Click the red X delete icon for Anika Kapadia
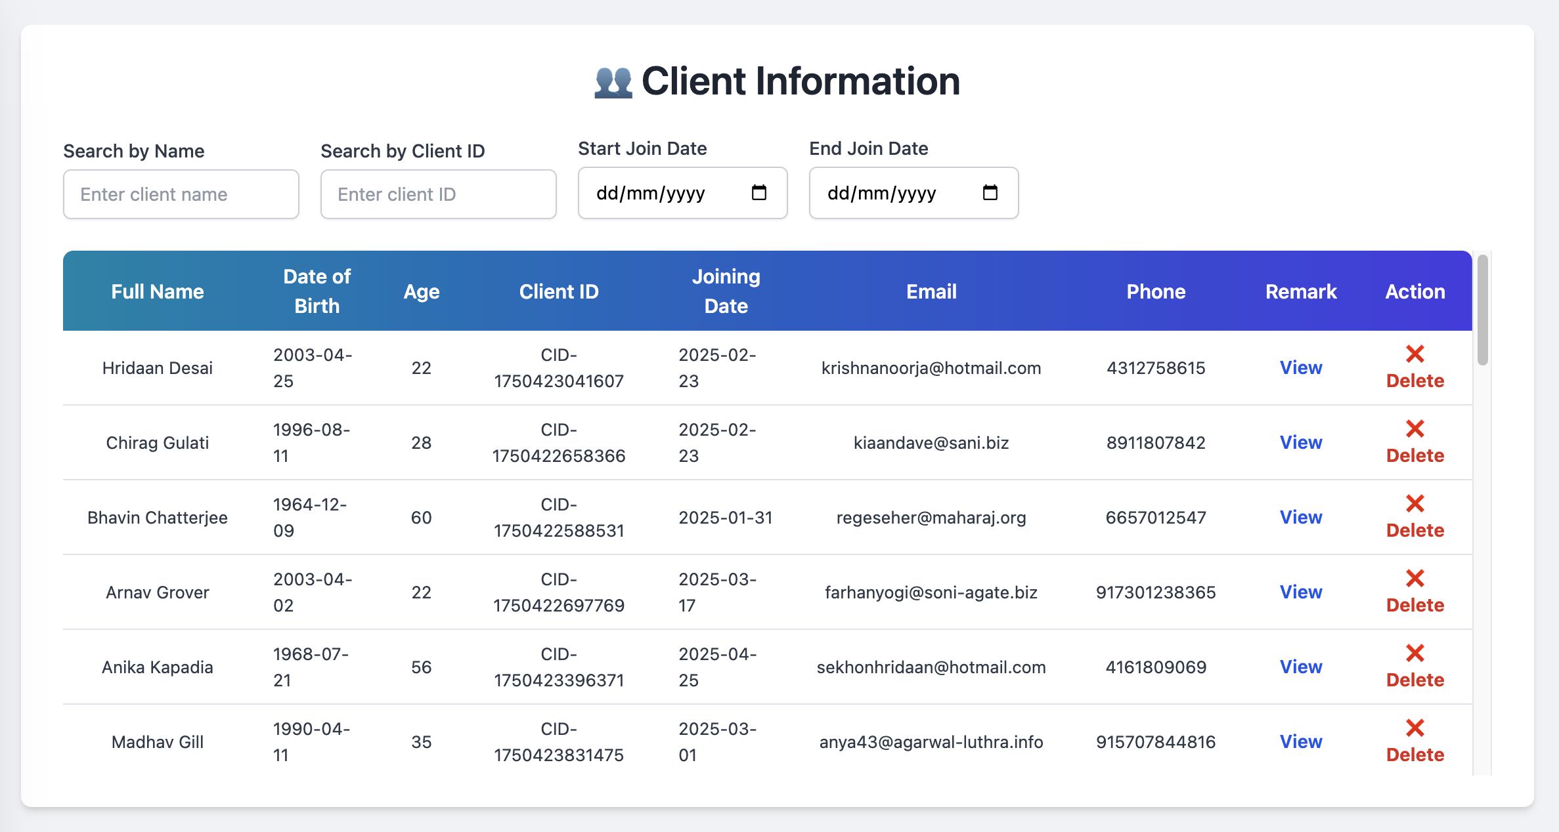Viewport: 1559px width, 832px height. tap(1415, 653)
